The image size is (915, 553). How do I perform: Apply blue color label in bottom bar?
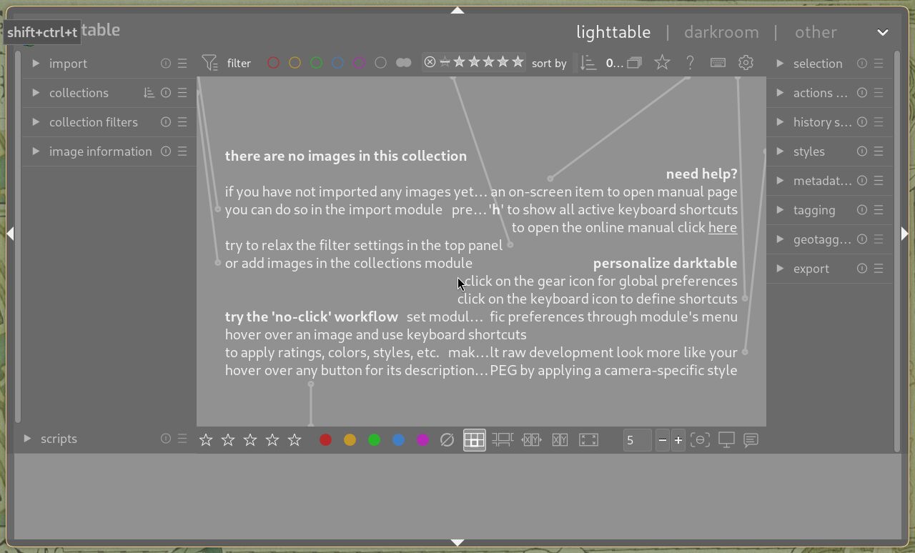click(x=398, y=440)
